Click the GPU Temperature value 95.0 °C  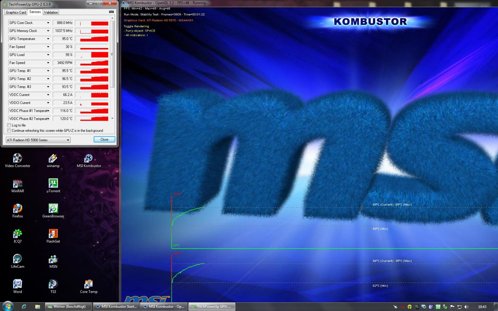click(x=63, y=39)
